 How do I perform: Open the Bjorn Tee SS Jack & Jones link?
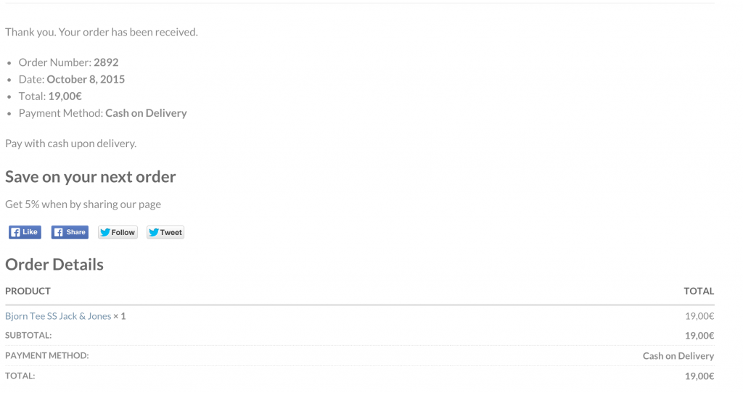58,316
